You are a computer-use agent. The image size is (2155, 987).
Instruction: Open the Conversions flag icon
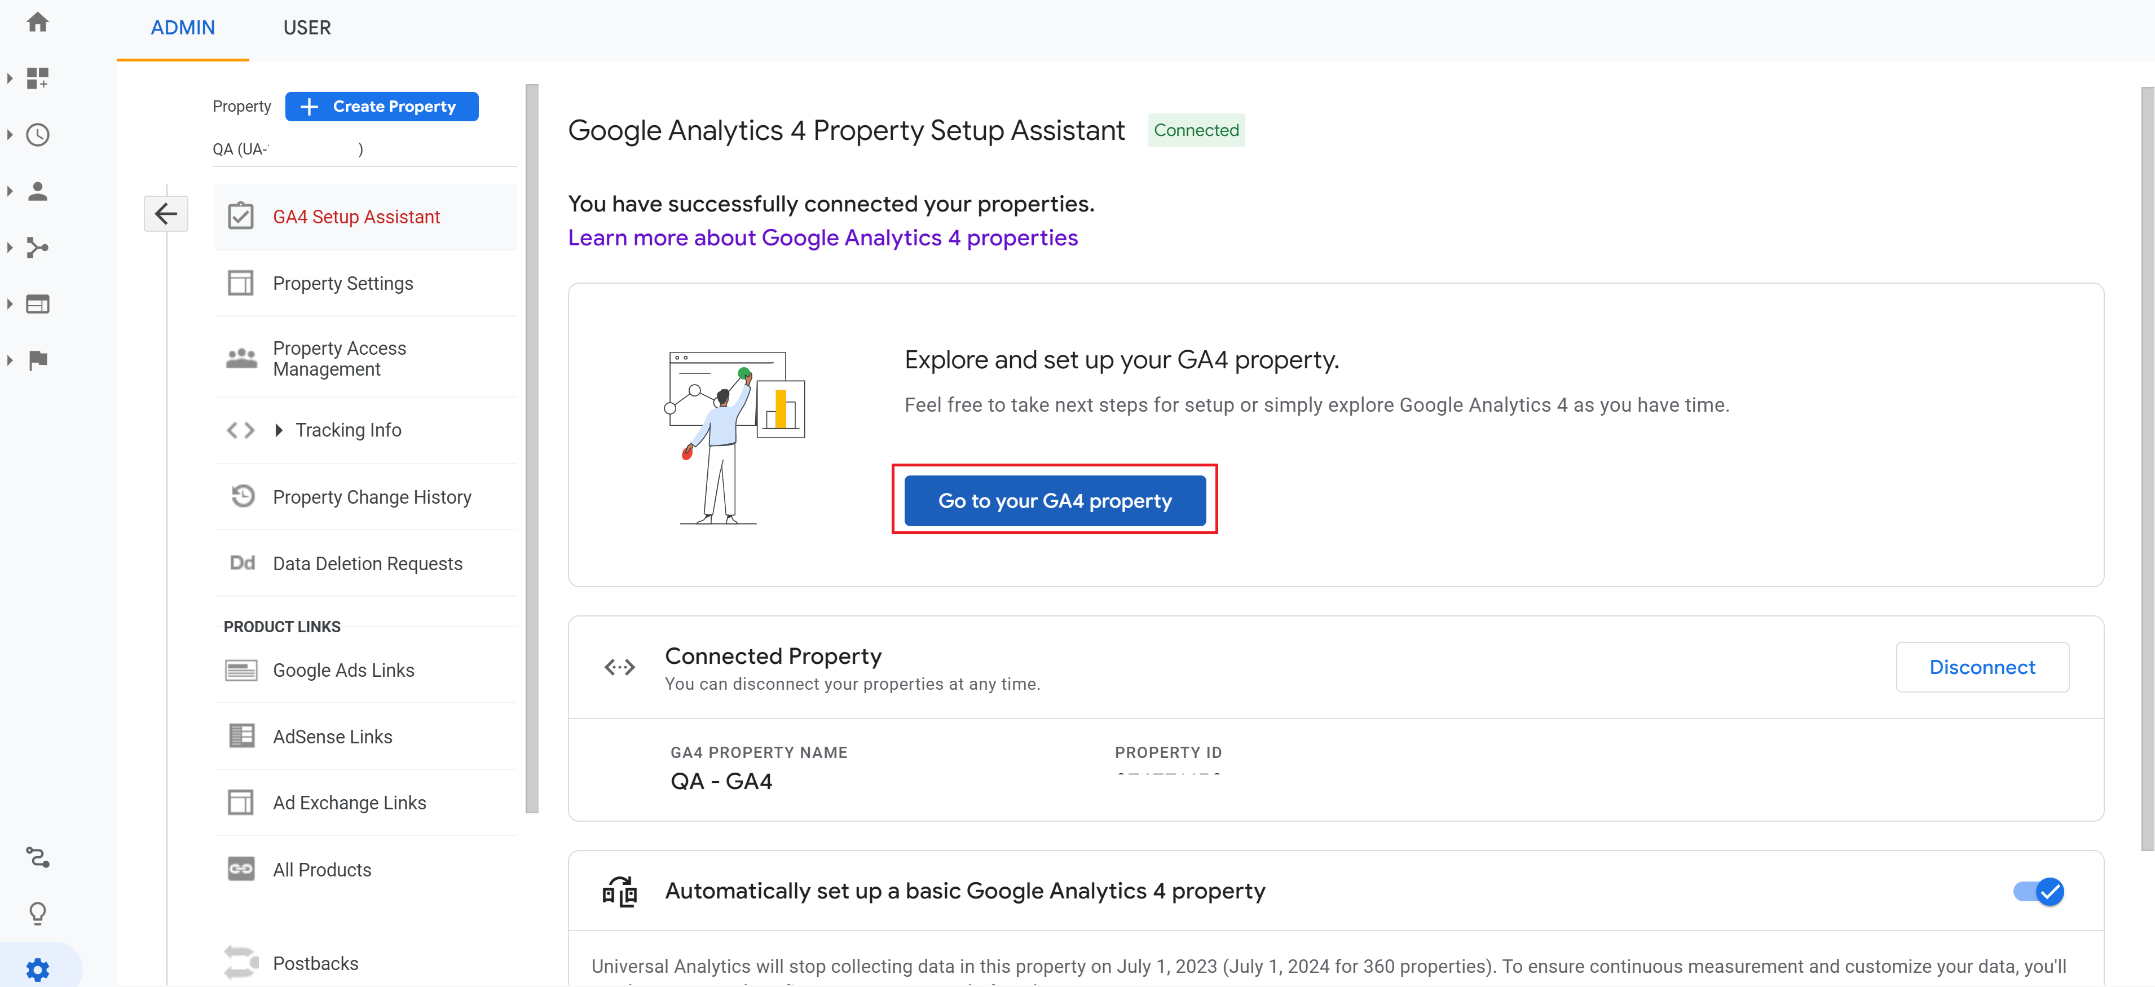(38, 360)
